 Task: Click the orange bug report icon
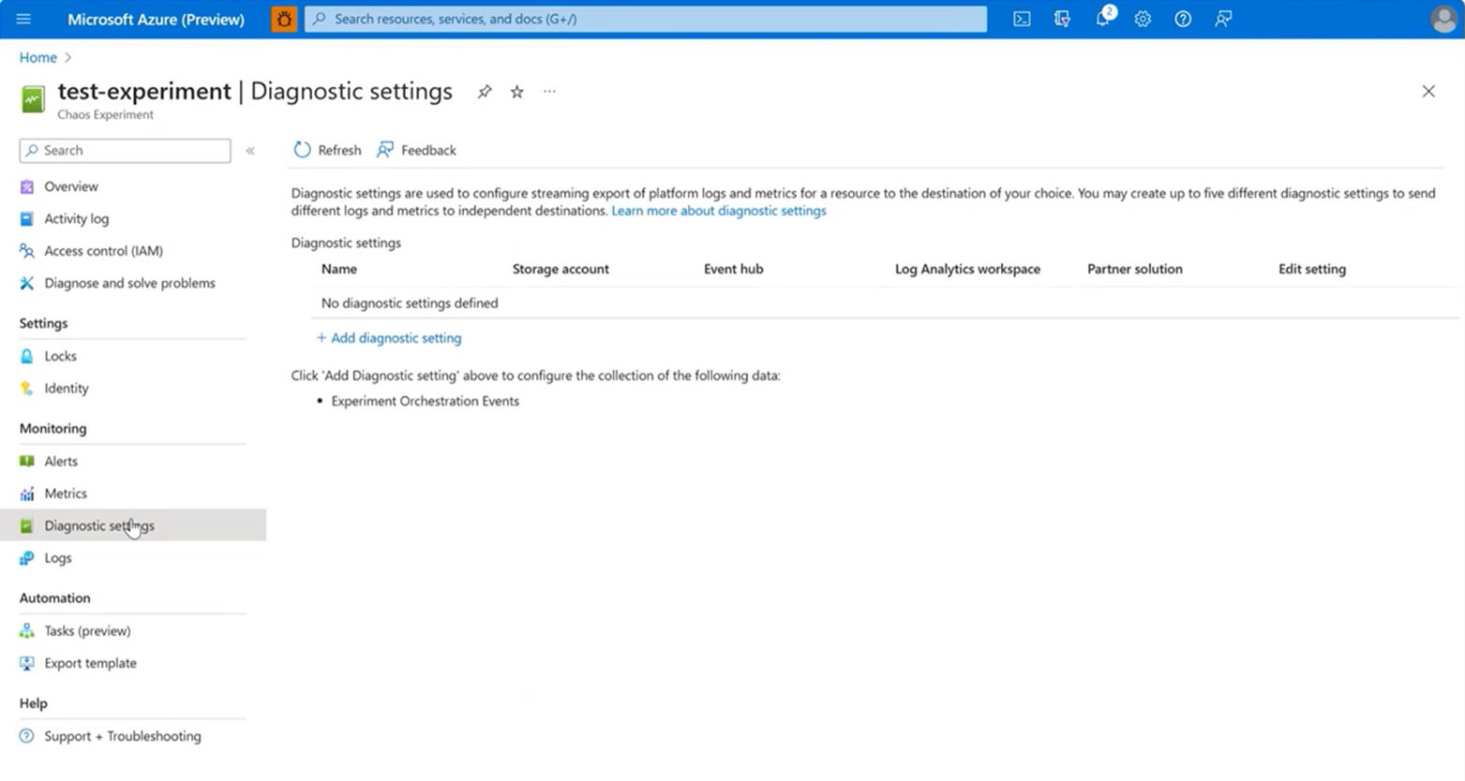click(x=284, y=19)
